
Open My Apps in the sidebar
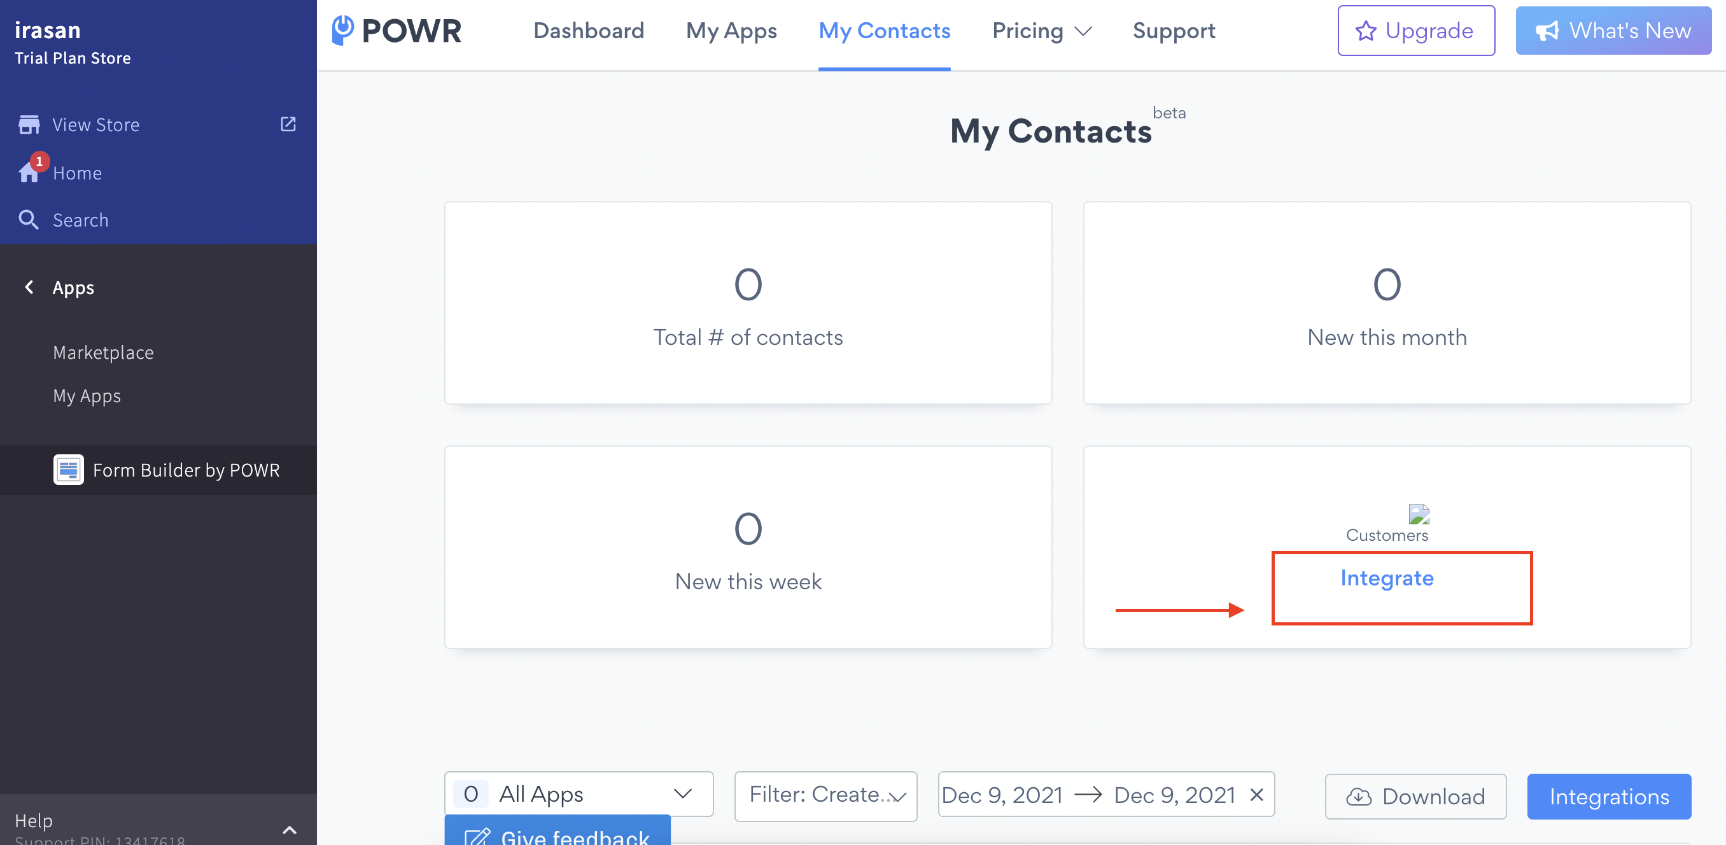point(87,396)
